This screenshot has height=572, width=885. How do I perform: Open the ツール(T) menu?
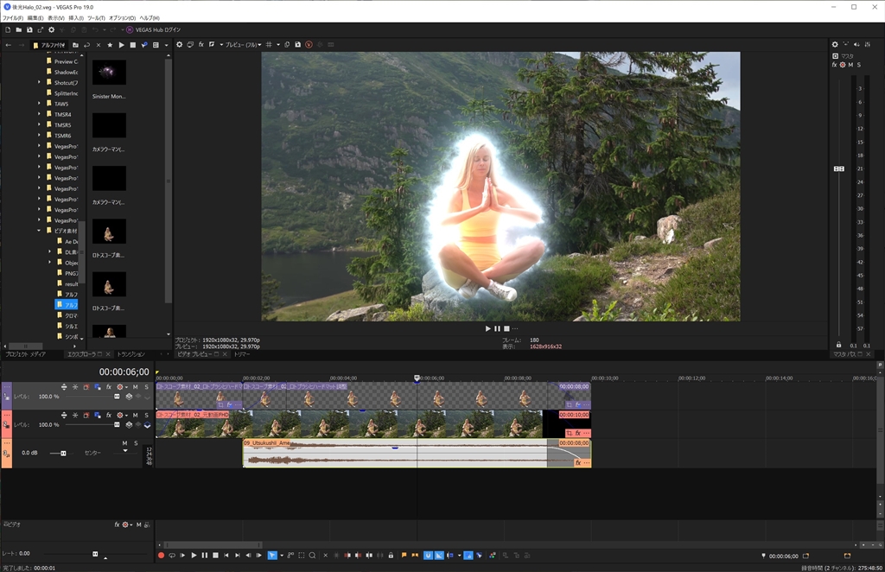[x=97, y=17]
